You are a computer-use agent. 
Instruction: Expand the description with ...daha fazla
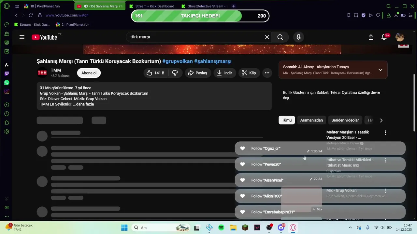coord(83,104)
